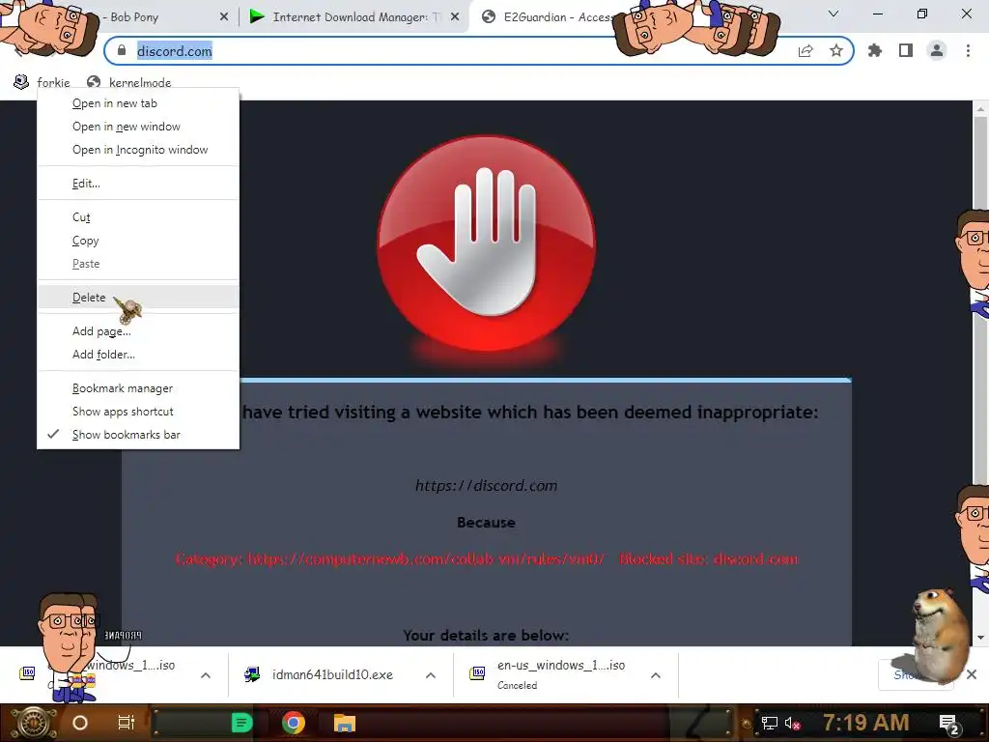This screenshot has height=742, width=989.
Task: Open the forkie bookmark
Action: (x=42, y=82)
